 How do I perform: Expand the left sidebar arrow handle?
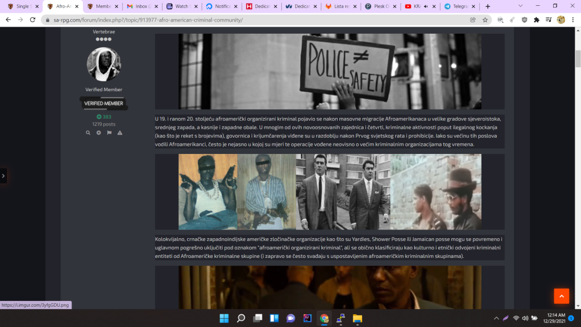[x=3, y=175]
